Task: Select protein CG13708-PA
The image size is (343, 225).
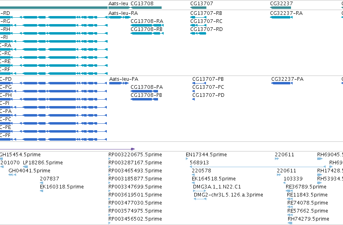Action: point(144,91)
